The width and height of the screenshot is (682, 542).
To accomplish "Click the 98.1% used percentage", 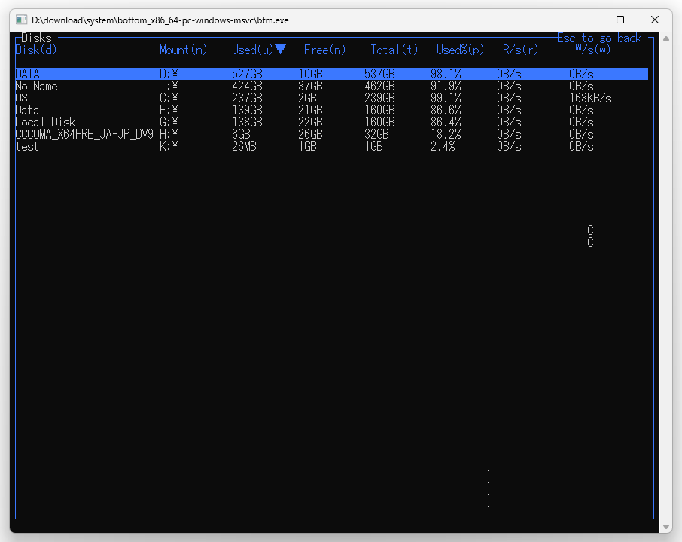I will coord(446,74).
